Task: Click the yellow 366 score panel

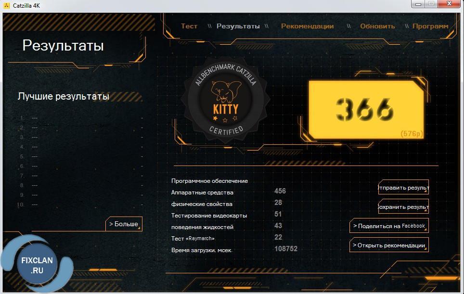Action: (366, 109)
